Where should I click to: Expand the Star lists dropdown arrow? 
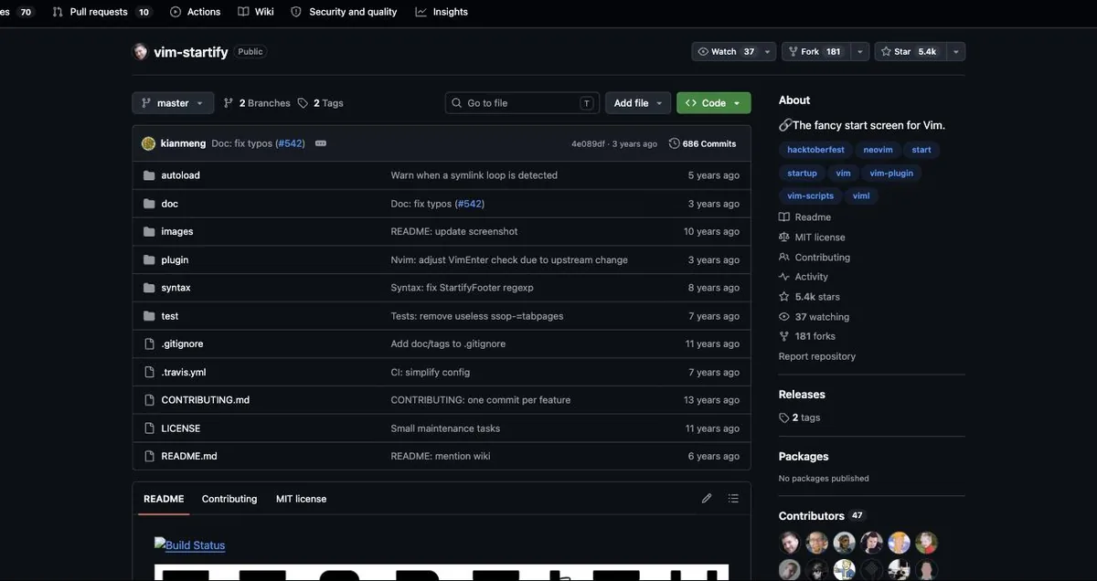click(x=956, y=52)
